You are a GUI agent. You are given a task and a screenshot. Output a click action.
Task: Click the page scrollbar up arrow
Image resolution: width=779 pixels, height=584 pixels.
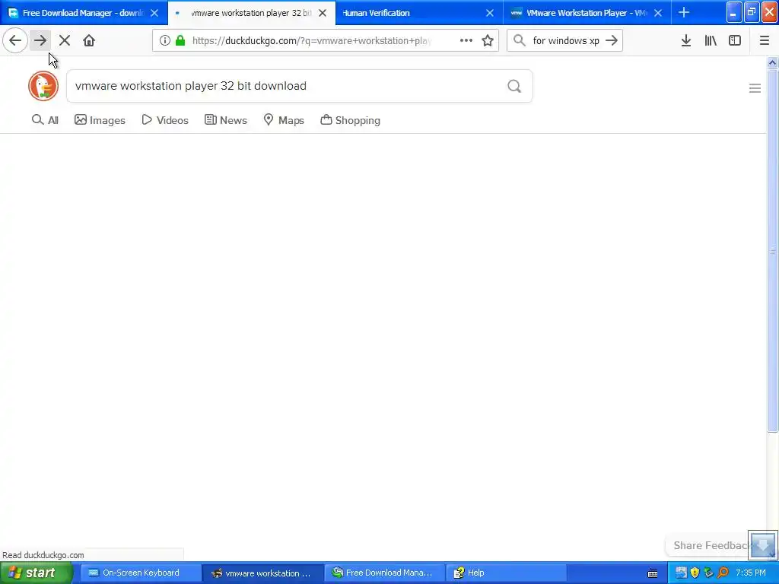(772, 62)
